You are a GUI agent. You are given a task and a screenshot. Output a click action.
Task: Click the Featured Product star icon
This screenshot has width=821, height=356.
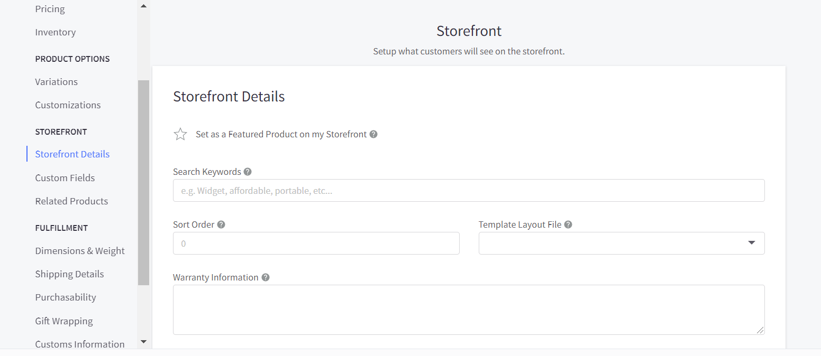(180, 134)
